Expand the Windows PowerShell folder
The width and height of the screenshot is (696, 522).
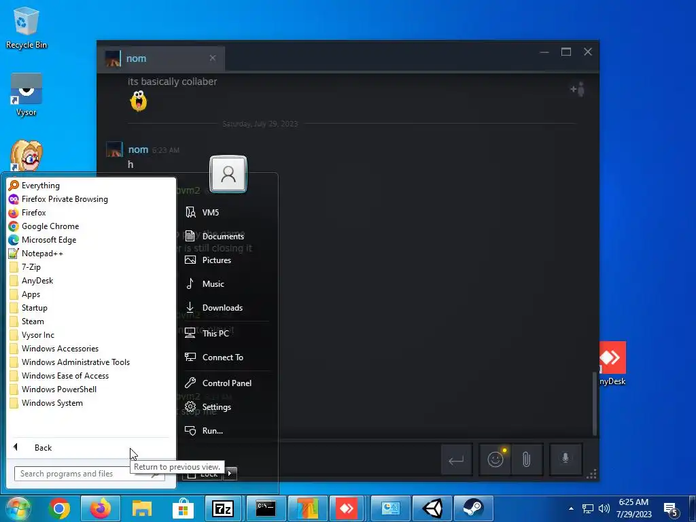[91, 389]
